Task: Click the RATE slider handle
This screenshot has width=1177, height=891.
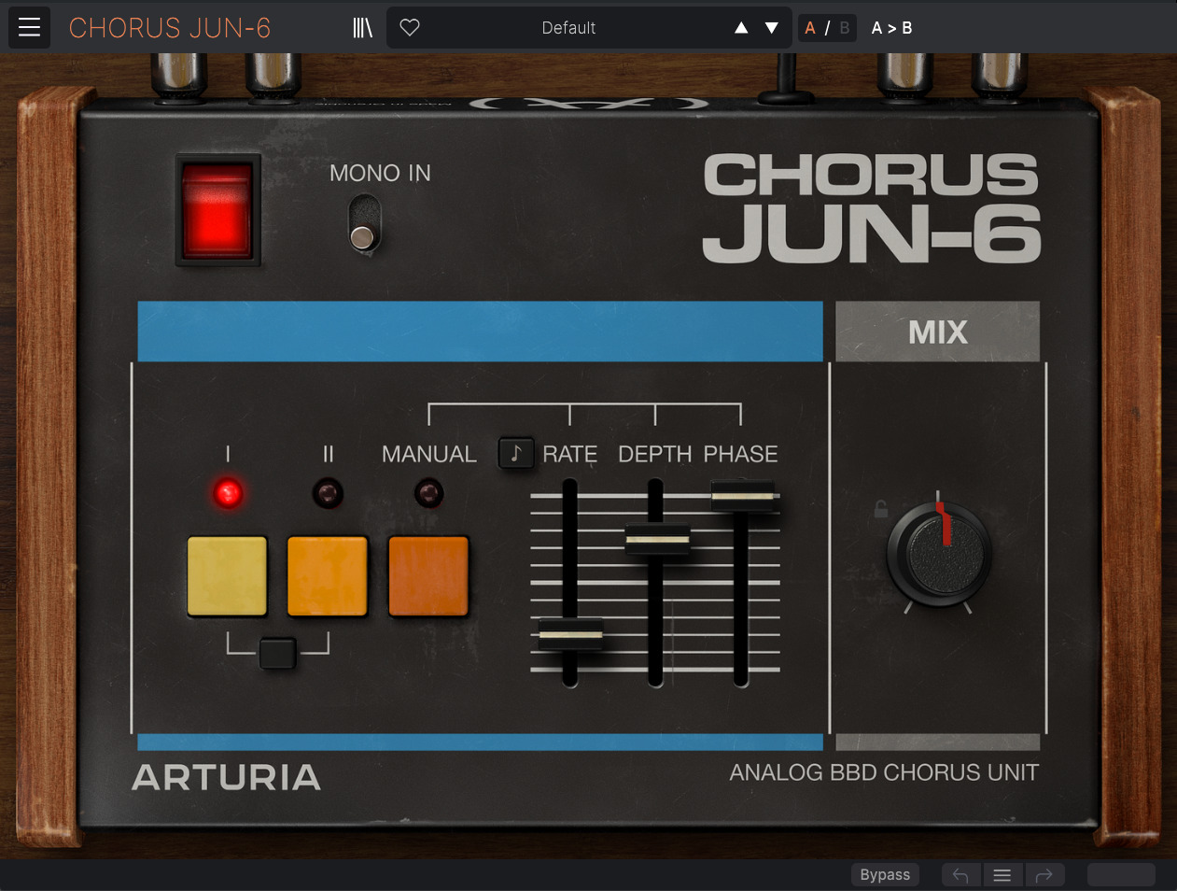Action: tap(570, 635)
